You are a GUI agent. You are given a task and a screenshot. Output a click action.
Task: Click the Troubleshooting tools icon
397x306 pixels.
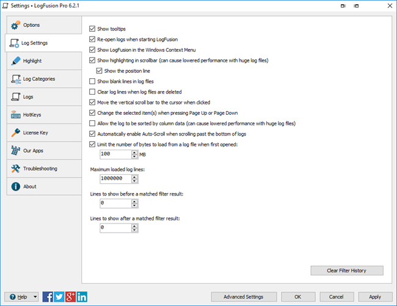(x=15, y=169)
